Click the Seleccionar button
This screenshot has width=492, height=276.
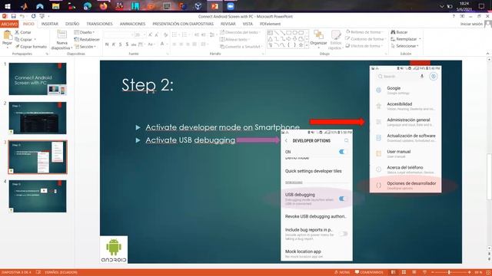tap(405, 46)
